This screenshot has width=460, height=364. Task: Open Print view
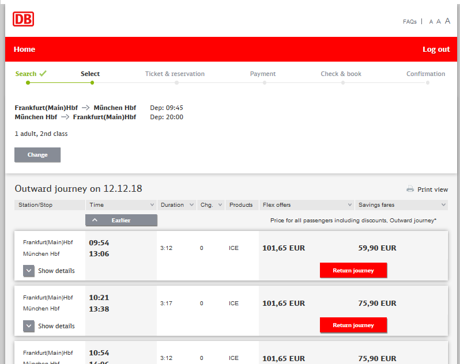432,189
